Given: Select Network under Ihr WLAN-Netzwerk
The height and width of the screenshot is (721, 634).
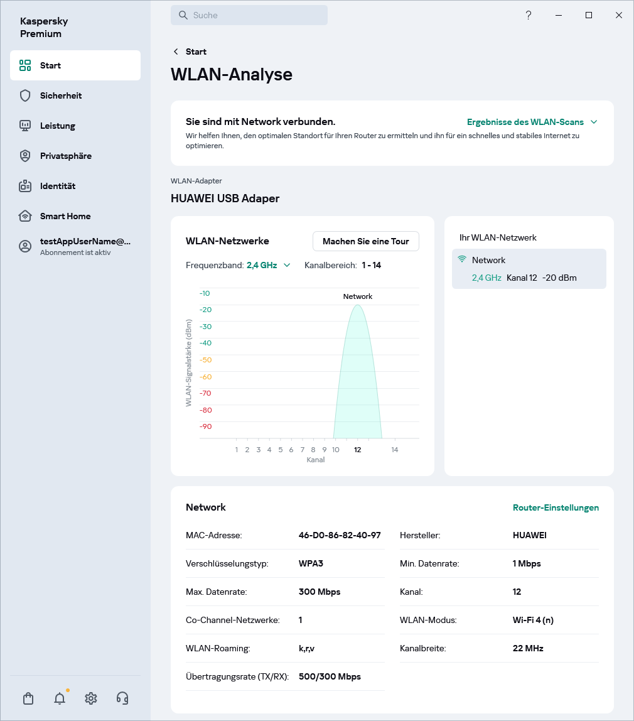Looking at the screenshot, I should click(529, 268).
